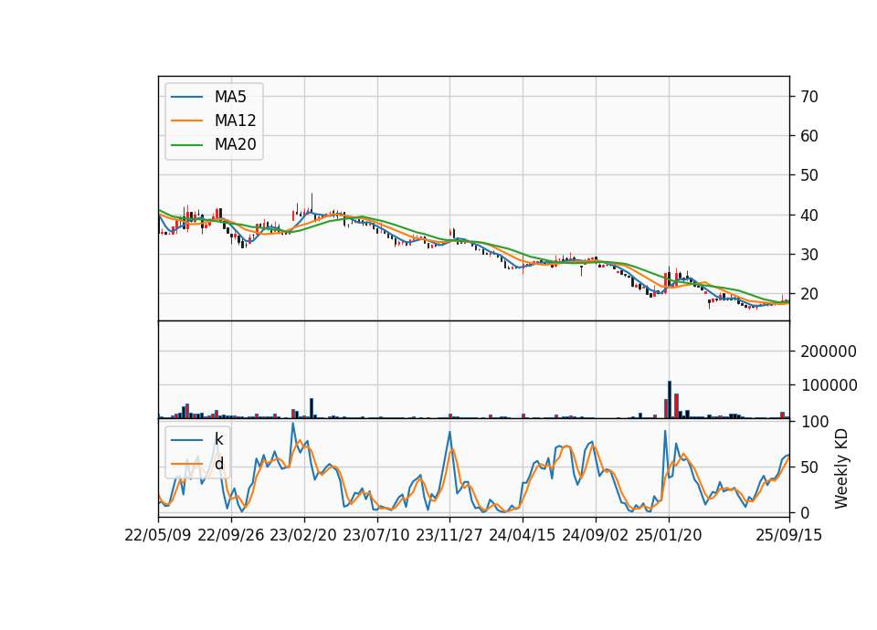The image size is (877, 630).
Task: Click the orange MA12 legend line sample
Action: pyautogui.click(x=186, y=121)
